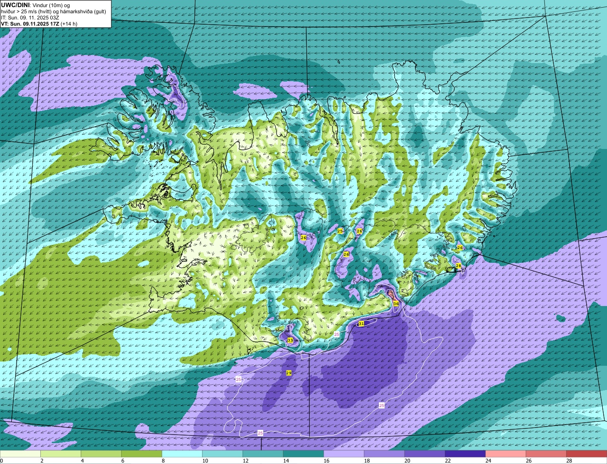
Task: Click the color scale tick label "24"
Action: tap(487, 461)
